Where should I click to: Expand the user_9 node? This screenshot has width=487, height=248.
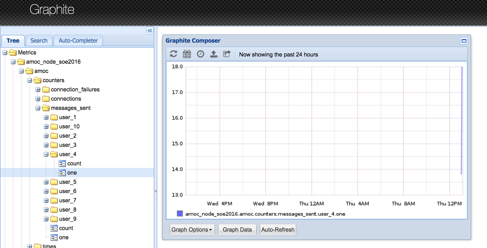46,219
